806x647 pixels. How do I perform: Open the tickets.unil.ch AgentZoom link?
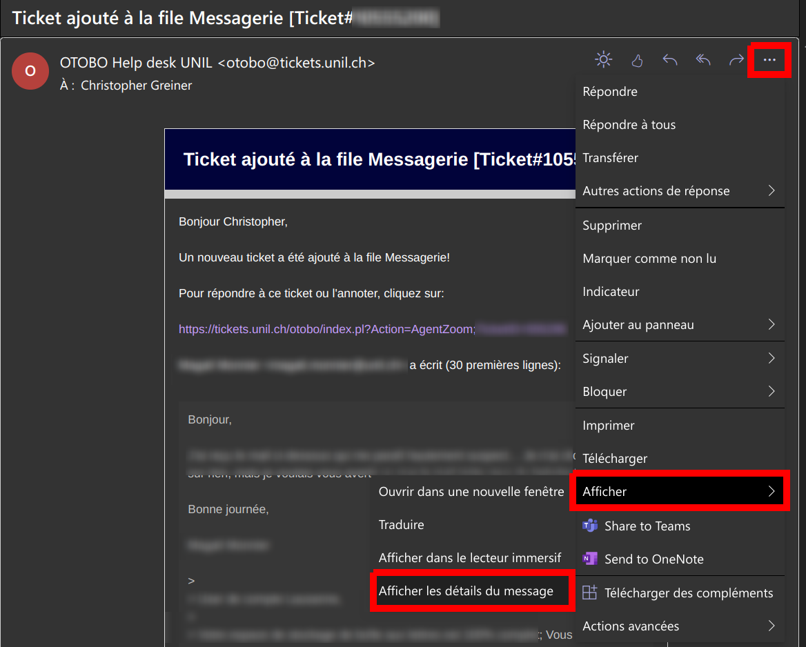326,330
